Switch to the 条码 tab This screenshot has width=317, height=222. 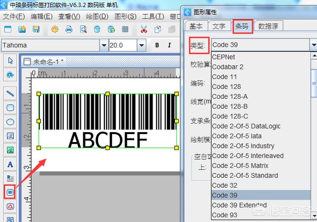(x=242, y=26)
